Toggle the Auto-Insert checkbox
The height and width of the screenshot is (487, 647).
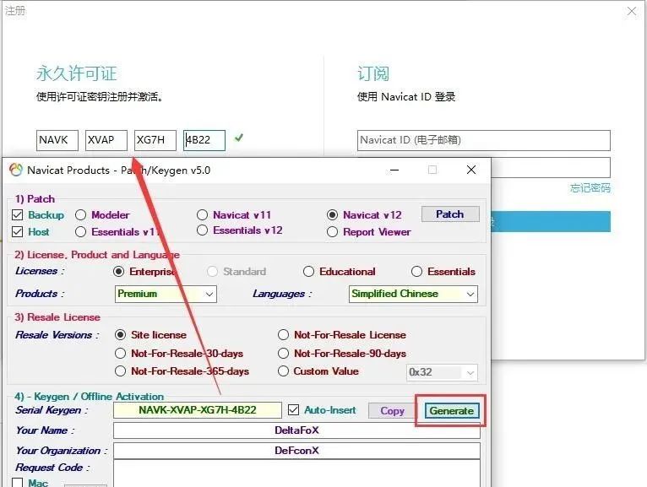[293, 410]
